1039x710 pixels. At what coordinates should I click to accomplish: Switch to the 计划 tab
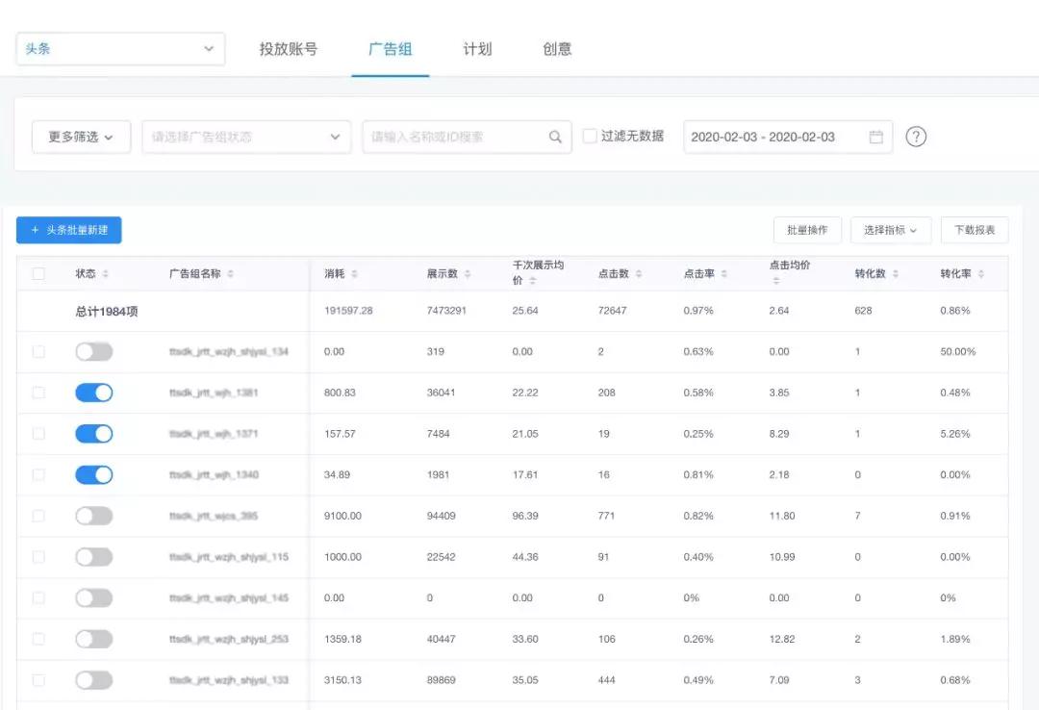(476, 46)
